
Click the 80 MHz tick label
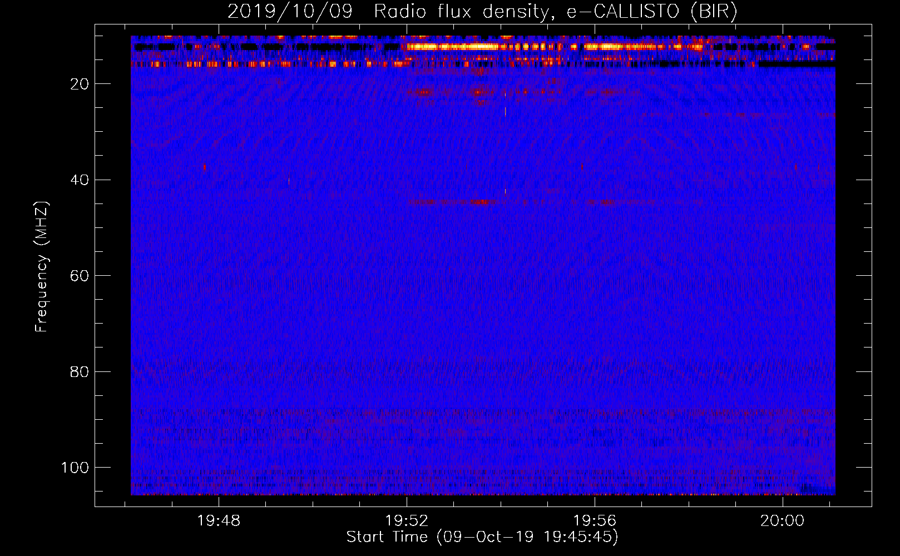(80, 371)
